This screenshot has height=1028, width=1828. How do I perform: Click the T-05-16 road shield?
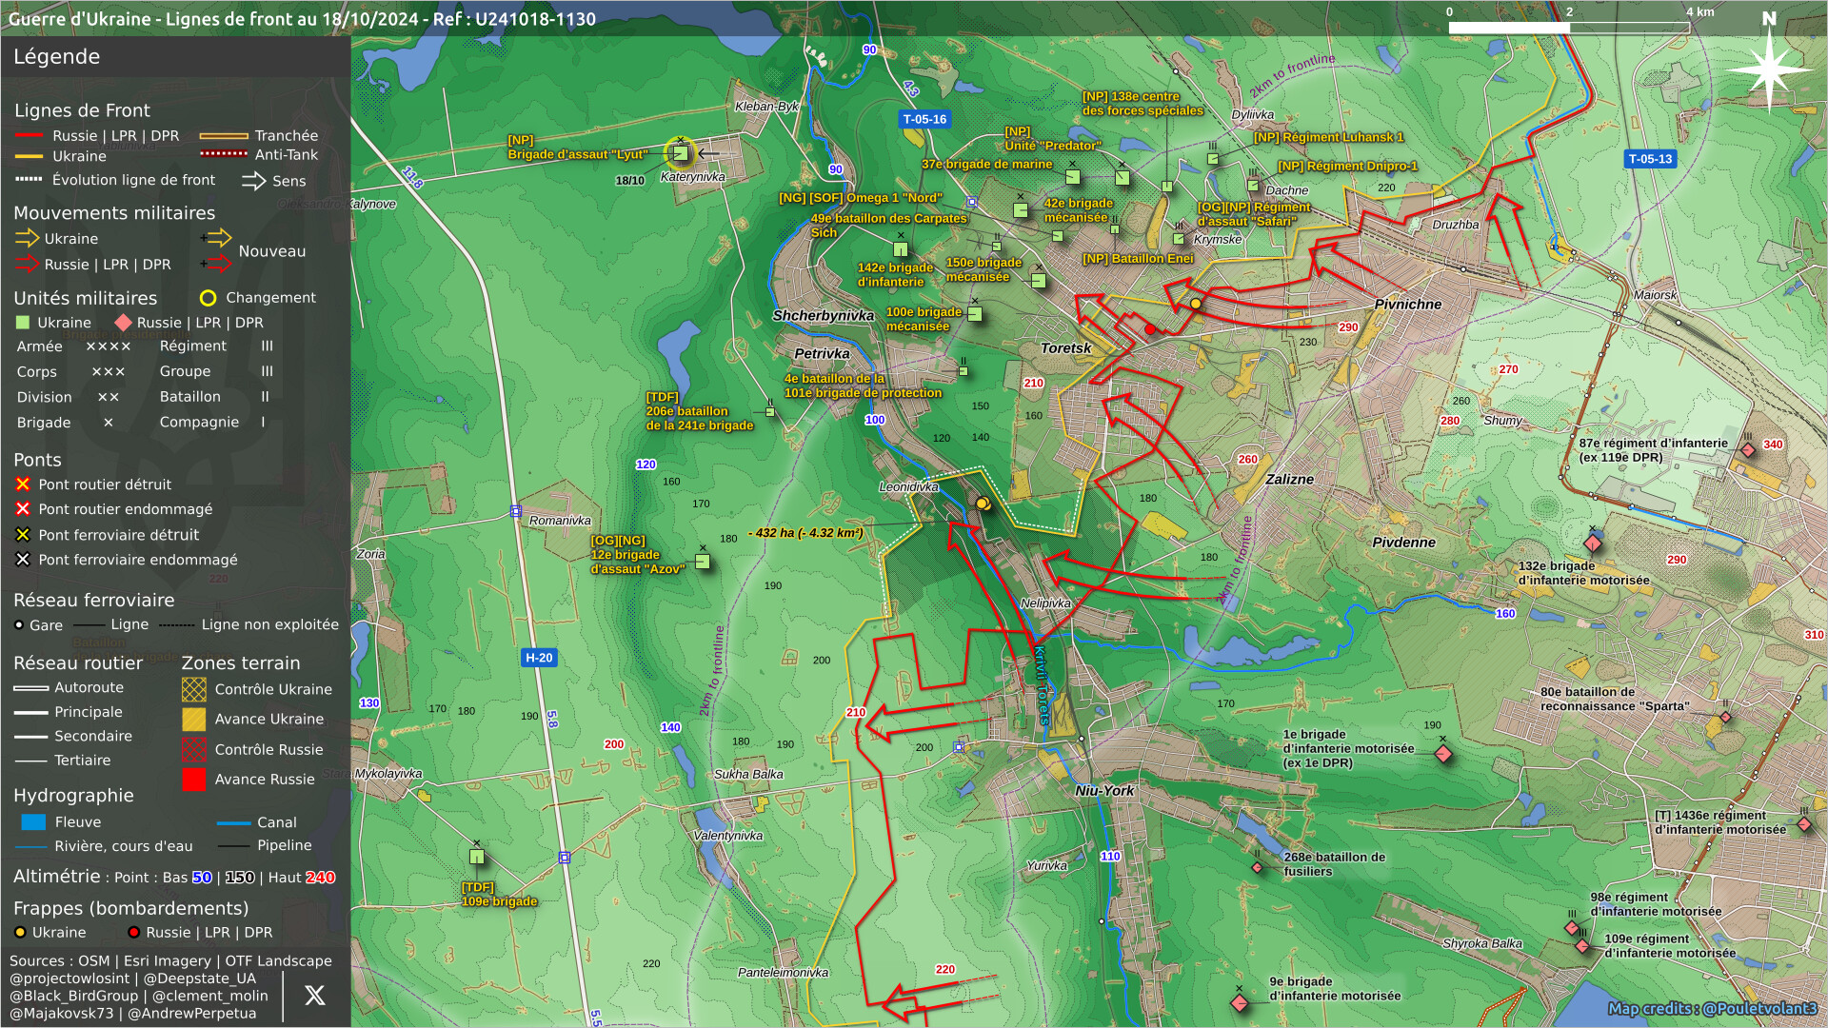click(924, 119)
